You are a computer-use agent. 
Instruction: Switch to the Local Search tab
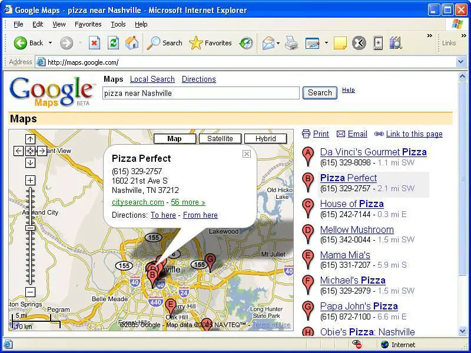(x=152, y=79)
